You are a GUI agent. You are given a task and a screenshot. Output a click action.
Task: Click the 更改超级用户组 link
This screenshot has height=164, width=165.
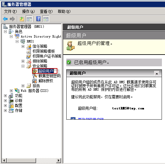pyautogui.click(x=91, y=119)
